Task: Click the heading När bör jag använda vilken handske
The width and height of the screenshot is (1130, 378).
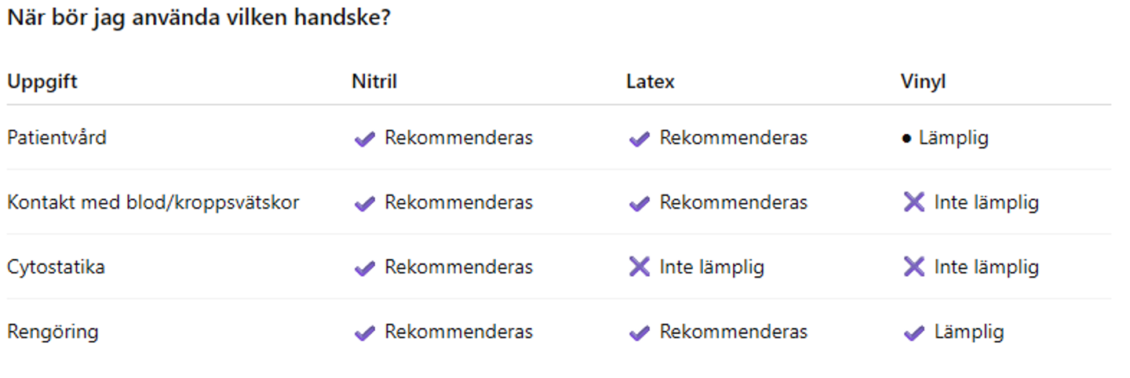Action: pos(199,18)
